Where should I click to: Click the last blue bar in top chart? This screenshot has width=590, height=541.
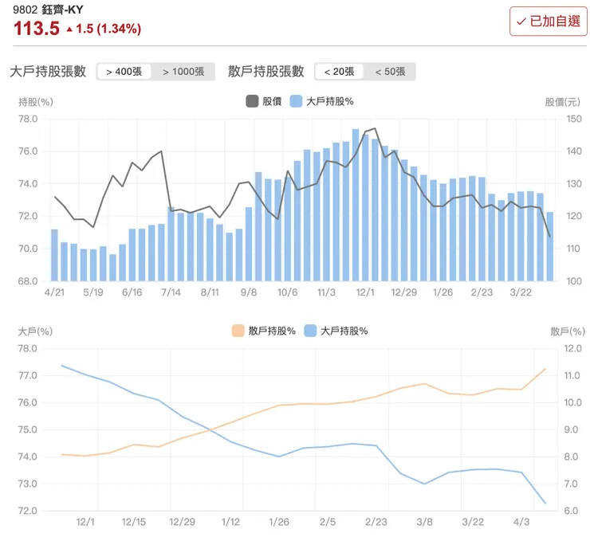550,247
